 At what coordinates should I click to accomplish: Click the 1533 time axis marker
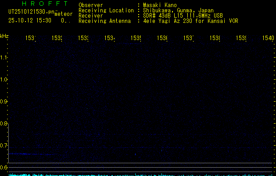pyautogui.click(x=83, y=38)
